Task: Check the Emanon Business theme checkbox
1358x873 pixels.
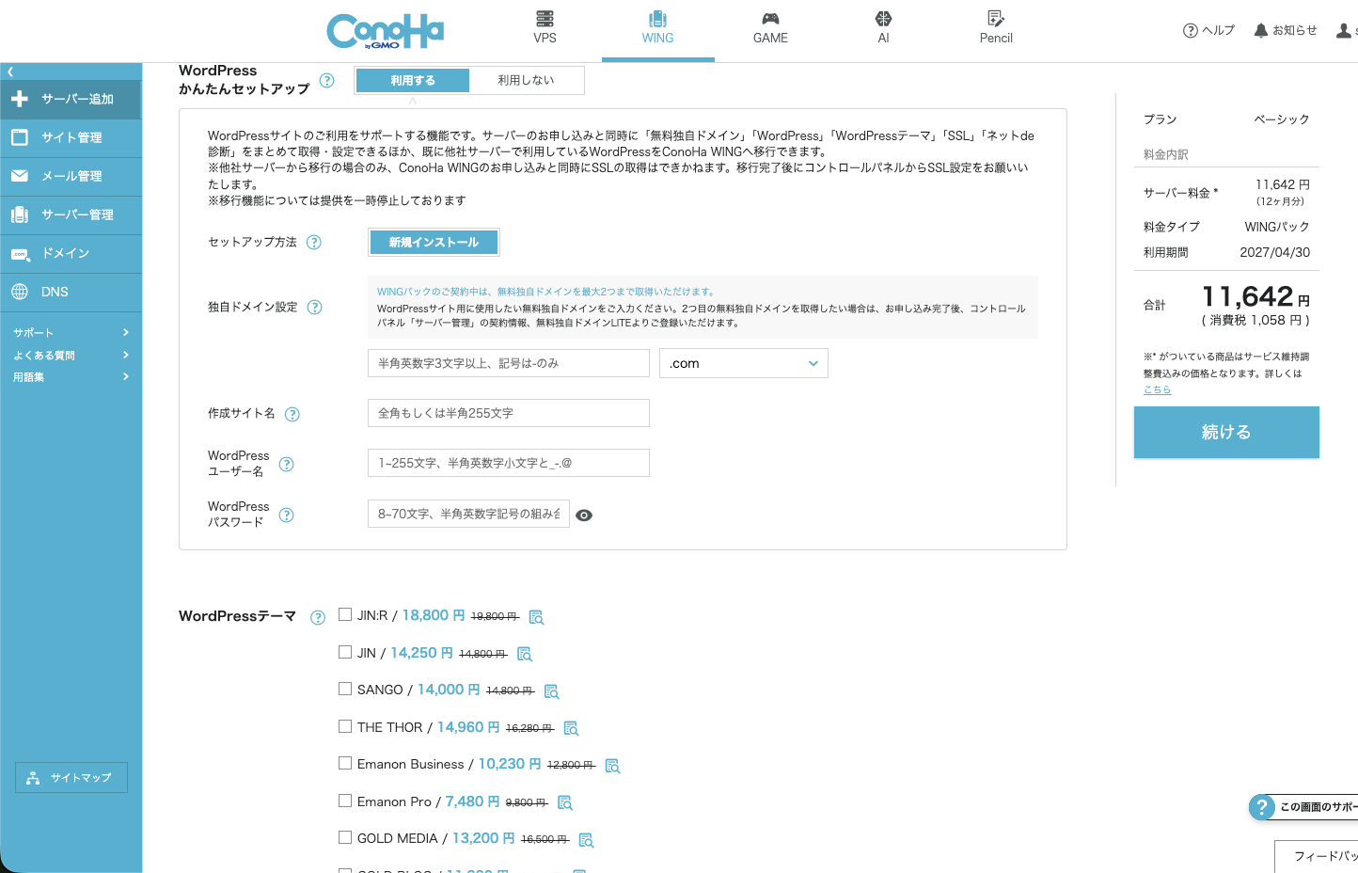Action: tap(345, 763)
